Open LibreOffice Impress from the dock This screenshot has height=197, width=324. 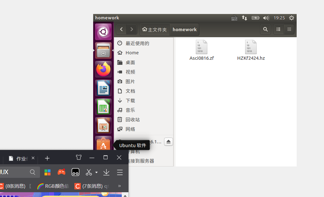[103, 126]
